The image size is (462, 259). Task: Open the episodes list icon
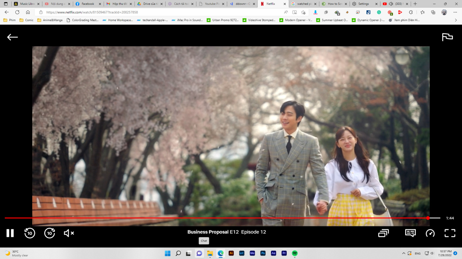tap(383, 233)
